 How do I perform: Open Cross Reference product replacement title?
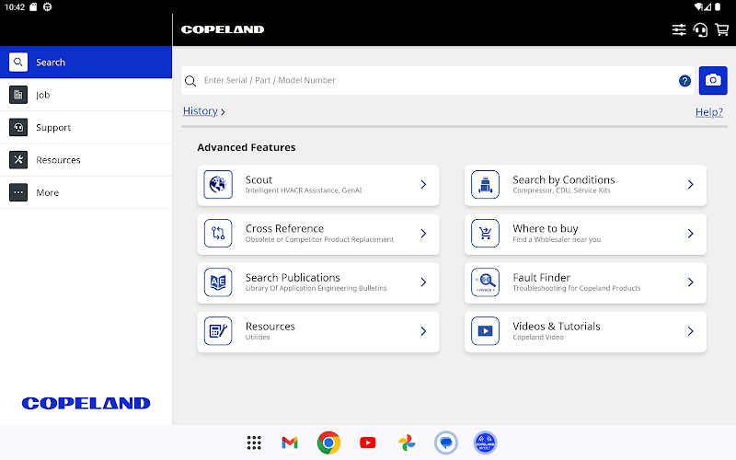tap(284, 228)
